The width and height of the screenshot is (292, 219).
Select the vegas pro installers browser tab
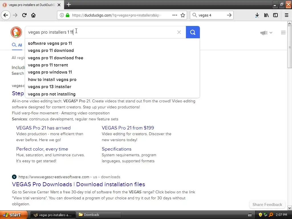[32, 5]
